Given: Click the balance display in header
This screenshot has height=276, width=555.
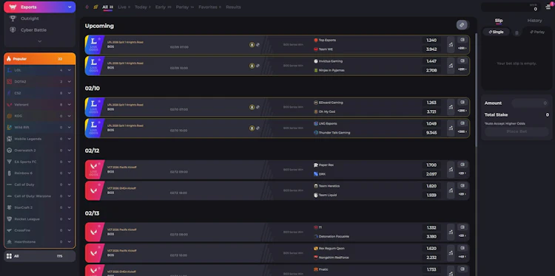Looking at the screenshot, I should click(511, 7).
